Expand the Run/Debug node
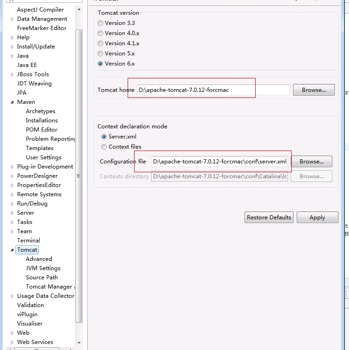Viewport: 349px width, 350px height. point(12,204)
